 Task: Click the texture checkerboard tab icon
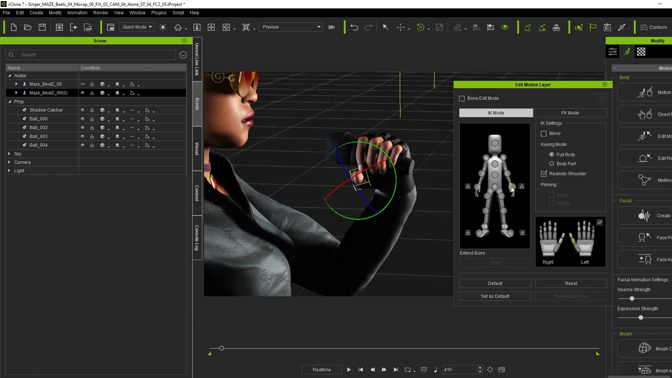pyautogui.click(x=641, y=52)
